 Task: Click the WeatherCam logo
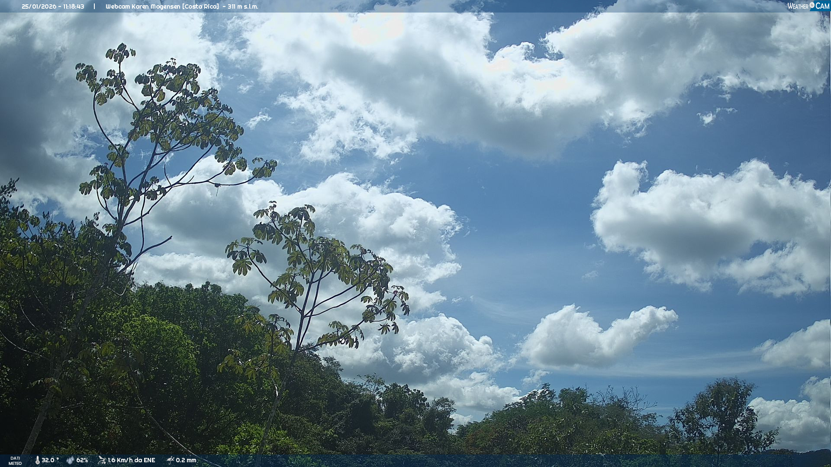click(808, 6)
